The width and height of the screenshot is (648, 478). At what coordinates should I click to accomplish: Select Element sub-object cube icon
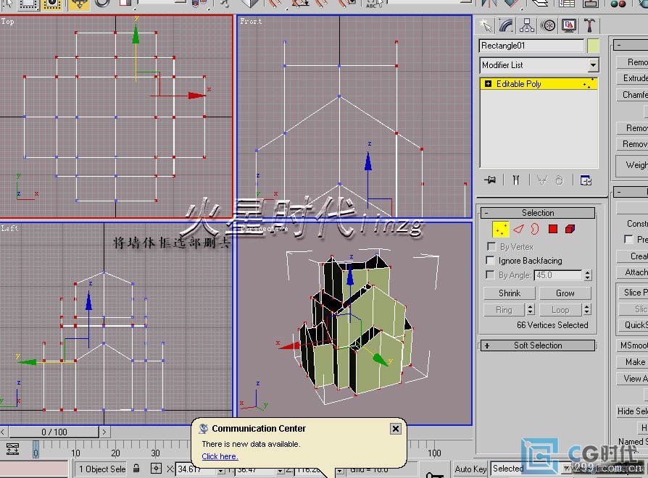click(570, 229)
